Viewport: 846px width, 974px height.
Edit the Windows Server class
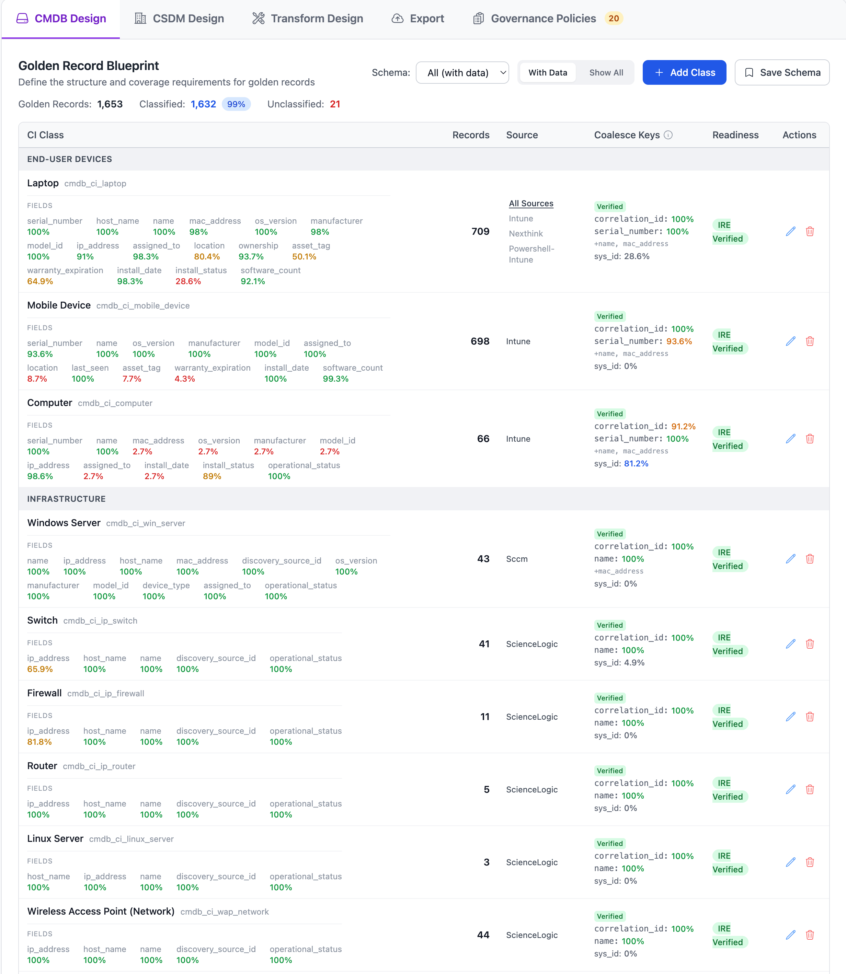click(x=791, y=559)
